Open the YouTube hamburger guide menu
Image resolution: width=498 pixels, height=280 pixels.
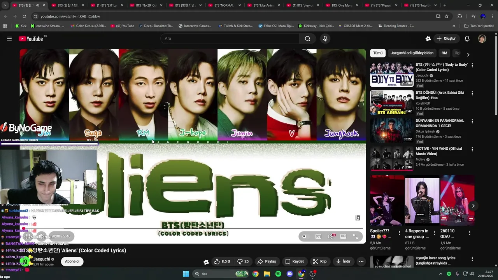(9, 38)
